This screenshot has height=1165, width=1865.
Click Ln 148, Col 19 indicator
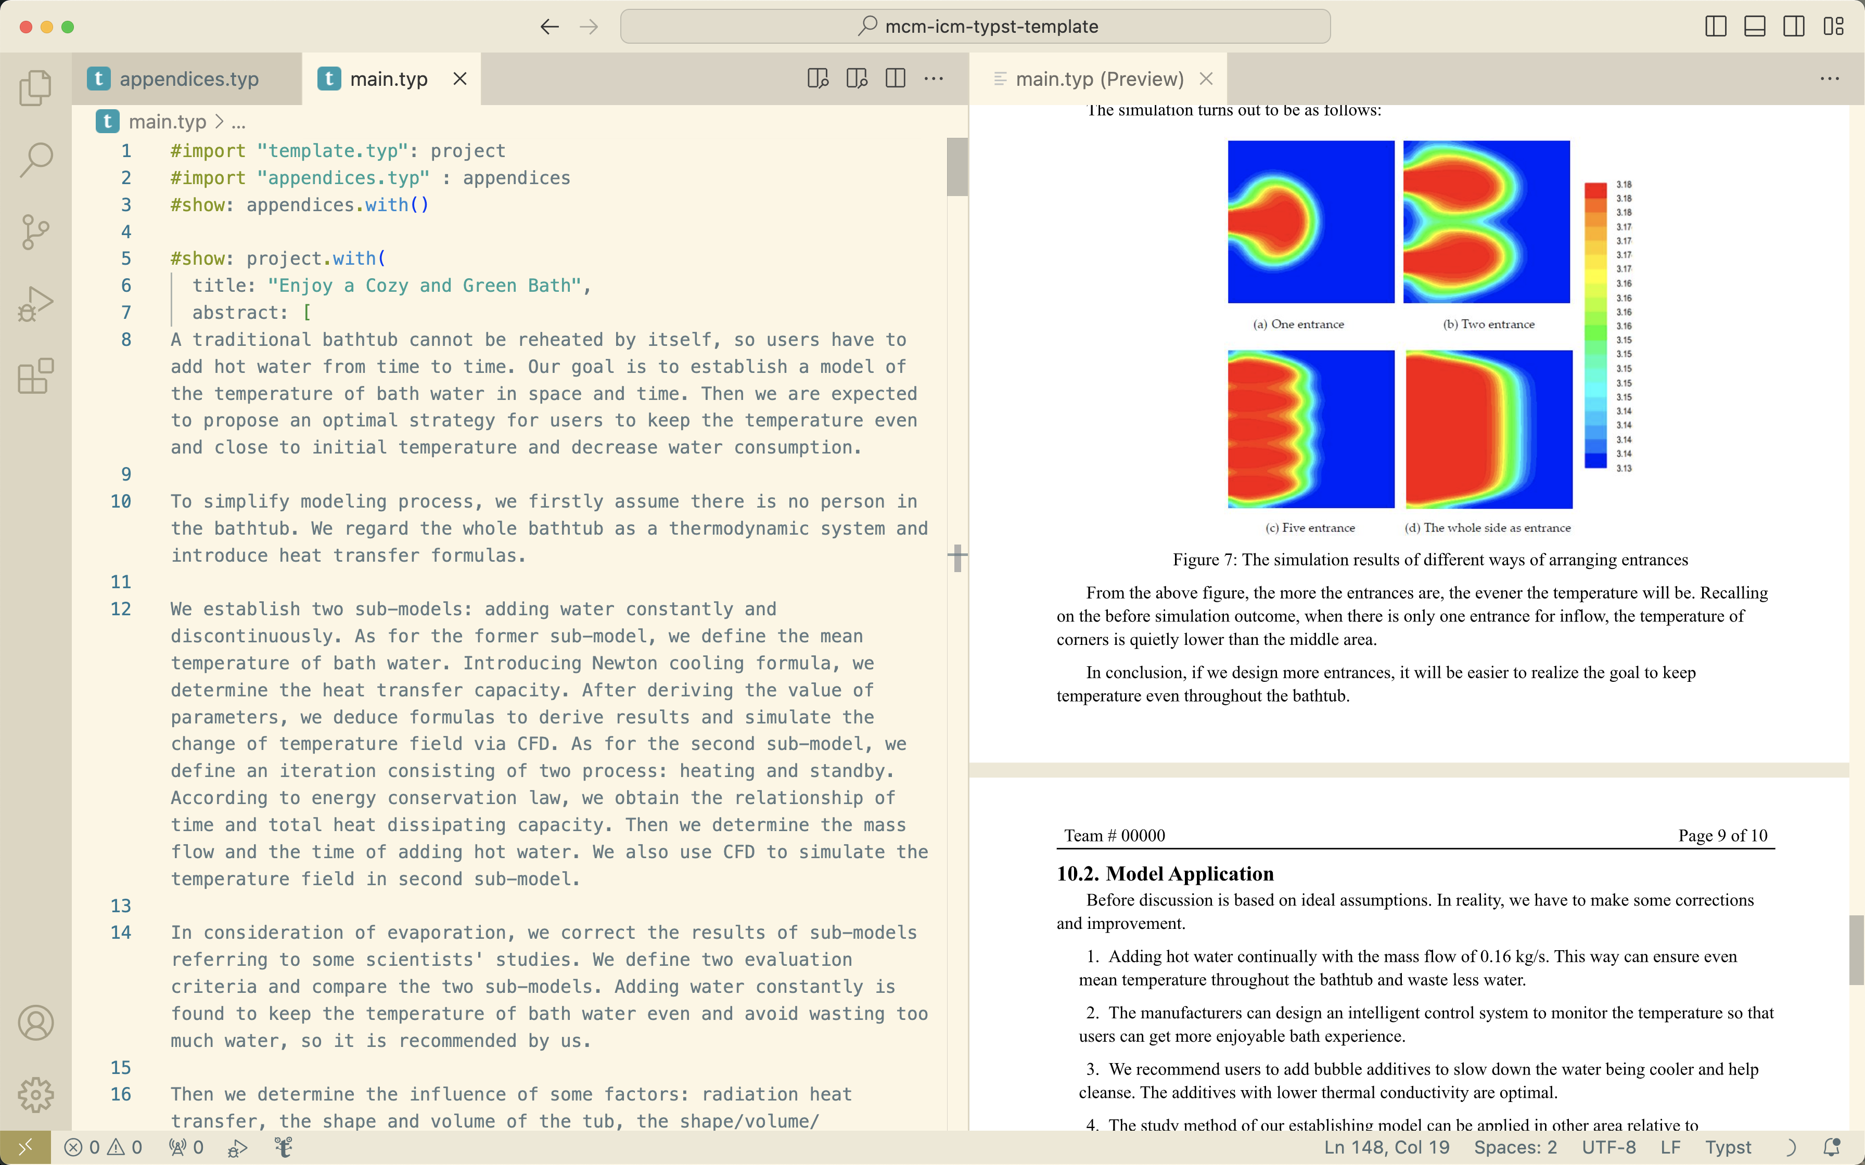tap(1386, 1147)
